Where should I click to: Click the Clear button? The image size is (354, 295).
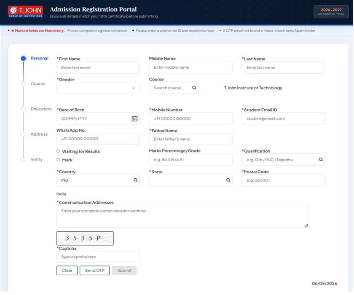(x=67, y=271)
